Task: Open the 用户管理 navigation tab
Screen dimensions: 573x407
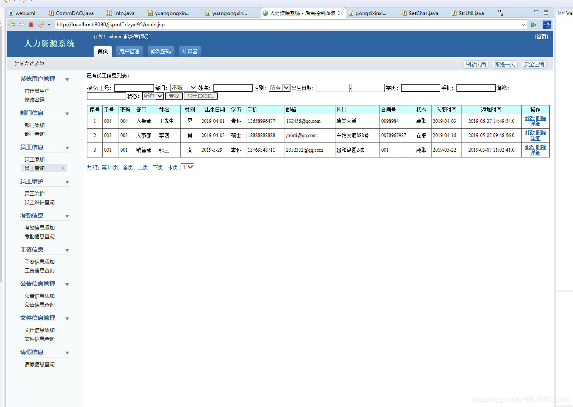Action: tap(129, 51)
